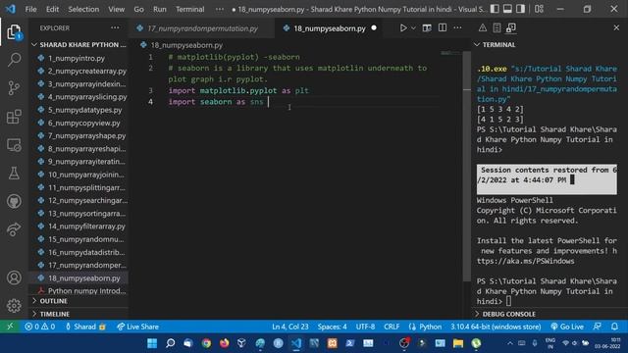Open the Remote Explorer view
Screen dimensions: 628x353
14,145
